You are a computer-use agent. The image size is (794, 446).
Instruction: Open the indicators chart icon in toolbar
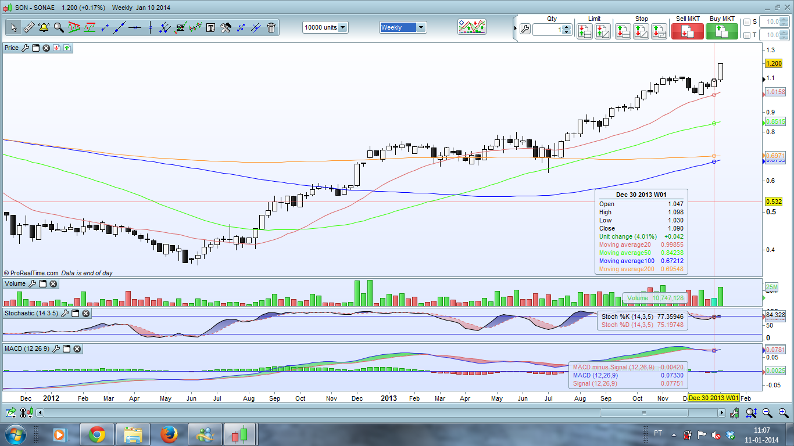pyautogui.click(x=471, y=27)
